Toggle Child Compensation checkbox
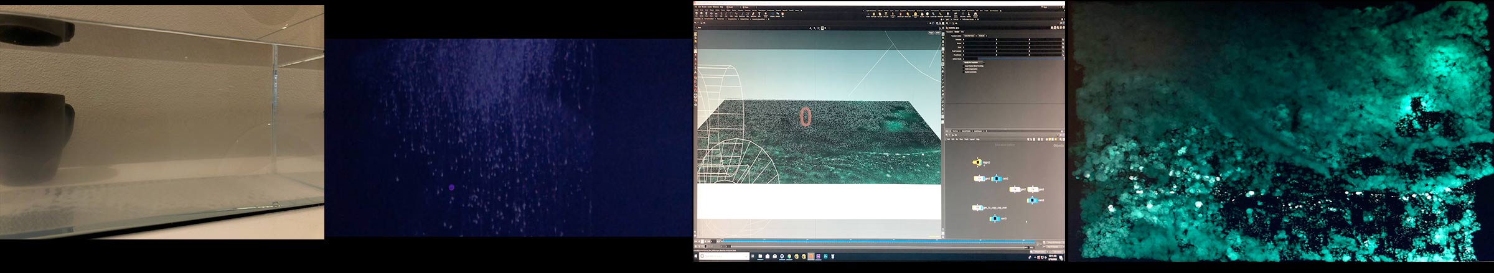Viewport: 1494px width, 273px height. coord(964,69)
